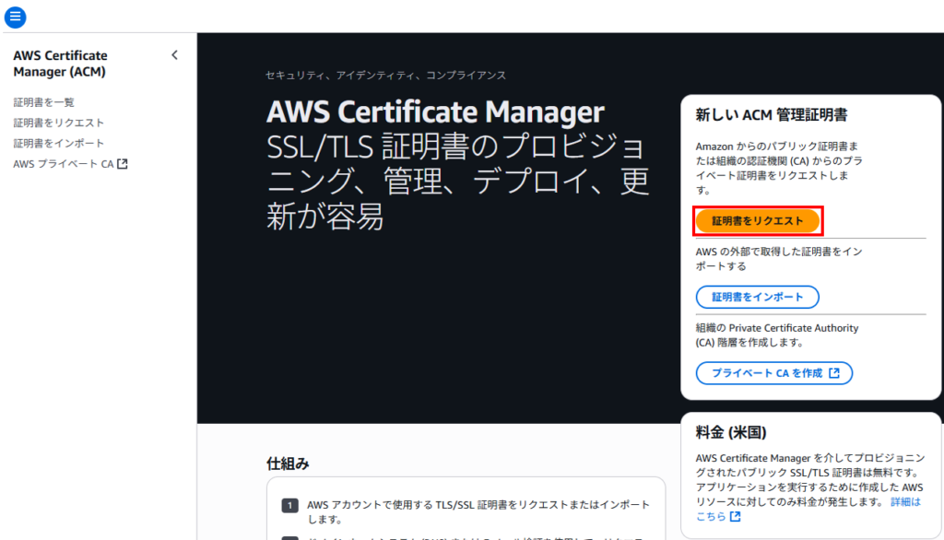The width and height of the screenshot is (944, 540).
Task: Click the 組織の Private Certificate Authority description text
Action: point(776,335)
